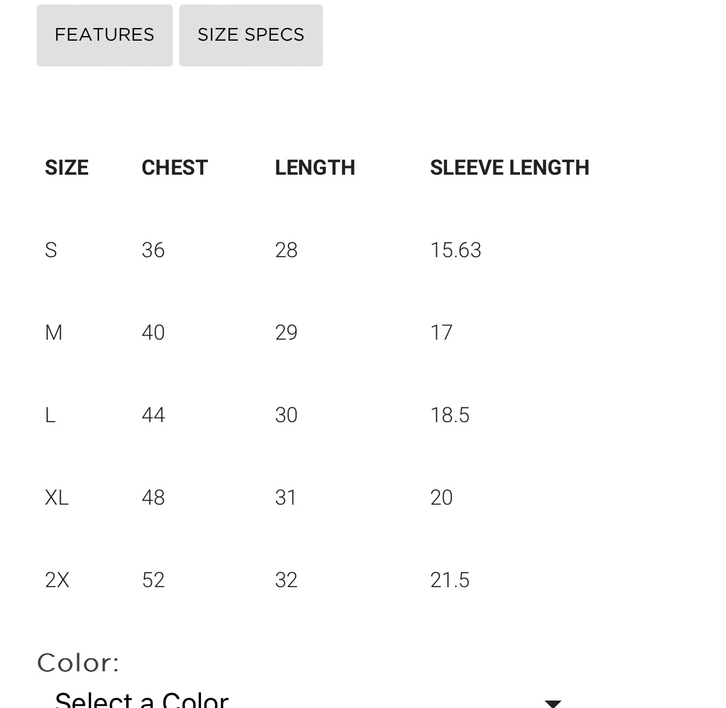The image size is (726, 708).
Task: Click the chest value 52
Action: tap(153, 580)
